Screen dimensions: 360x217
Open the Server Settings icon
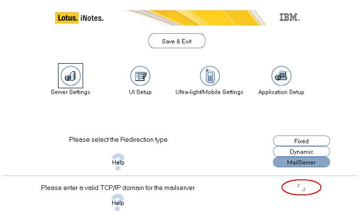(x=71, y=76)
